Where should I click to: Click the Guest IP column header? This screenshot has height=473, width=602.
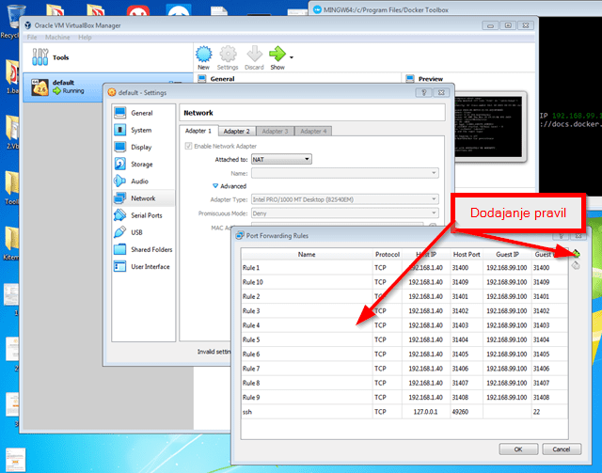(x=507, y=254)
